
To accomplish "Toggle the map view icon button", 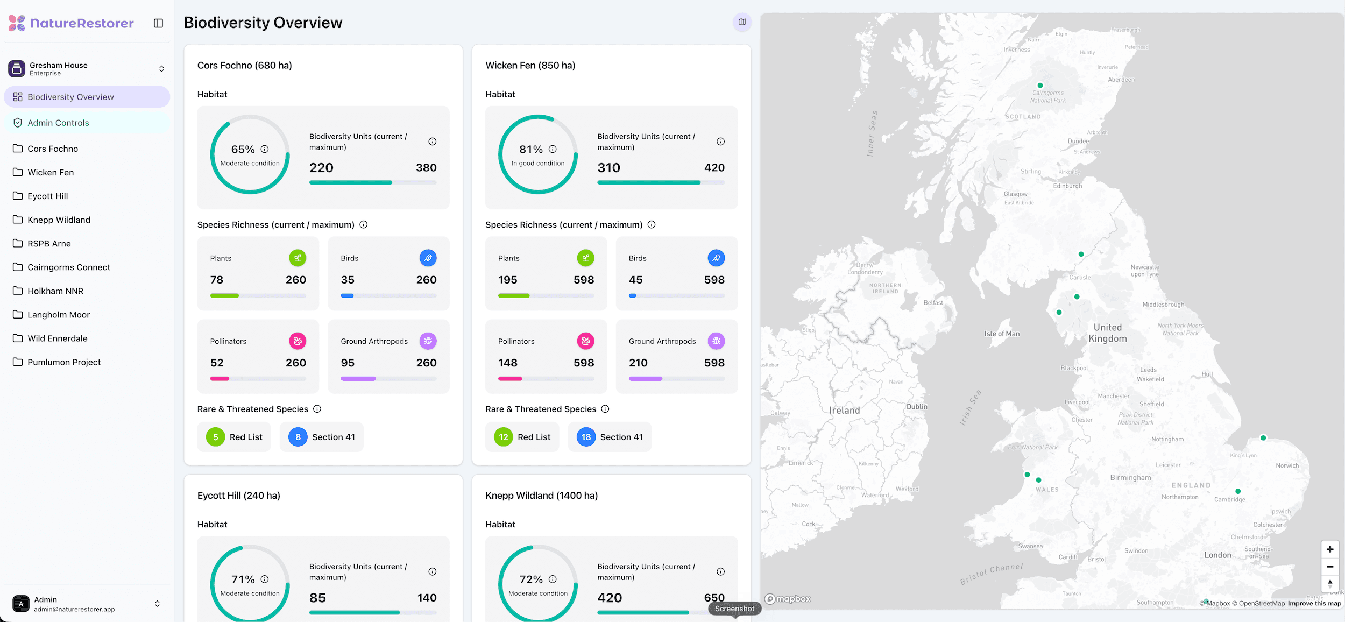I will tap(742, 22).
